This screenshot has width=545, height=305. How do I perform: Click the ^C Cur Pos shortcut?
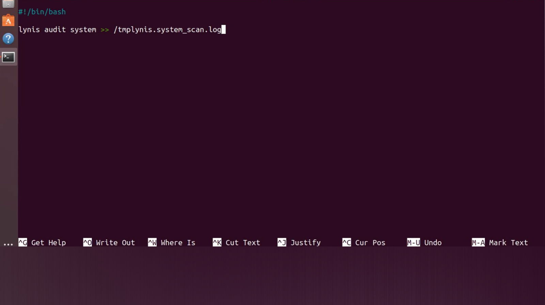point(364,242)
